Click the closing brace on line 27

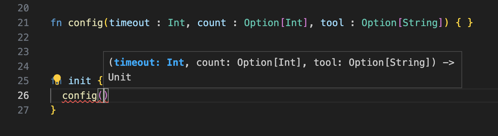53,110
